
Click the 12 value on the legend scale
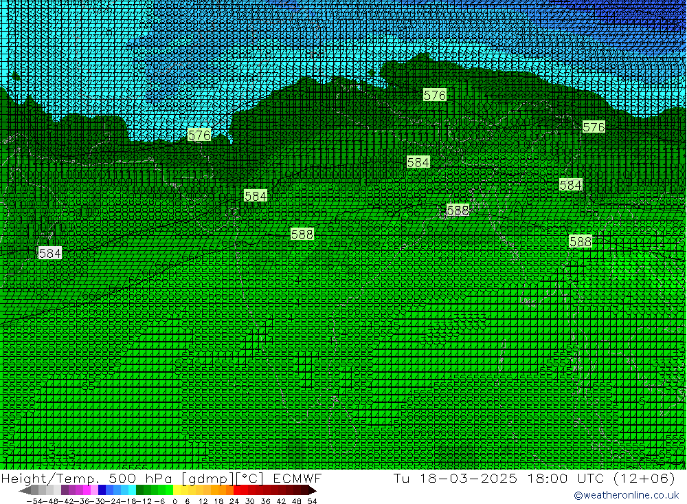click(x=203, y=501)
